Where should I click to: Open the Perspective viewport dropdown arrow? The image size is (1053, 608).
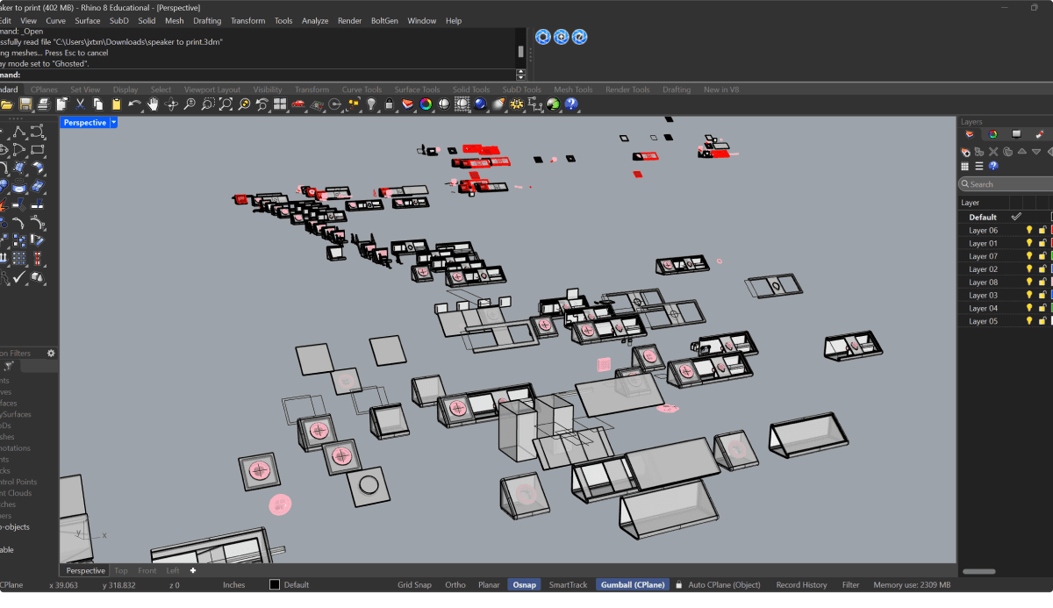[113, 123]
